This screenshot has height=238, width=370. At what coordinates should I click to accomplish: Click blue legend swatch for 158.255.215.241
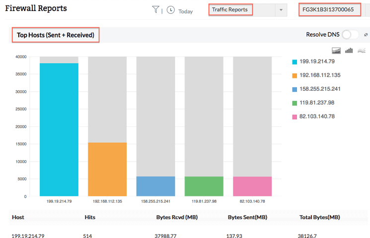295,90
